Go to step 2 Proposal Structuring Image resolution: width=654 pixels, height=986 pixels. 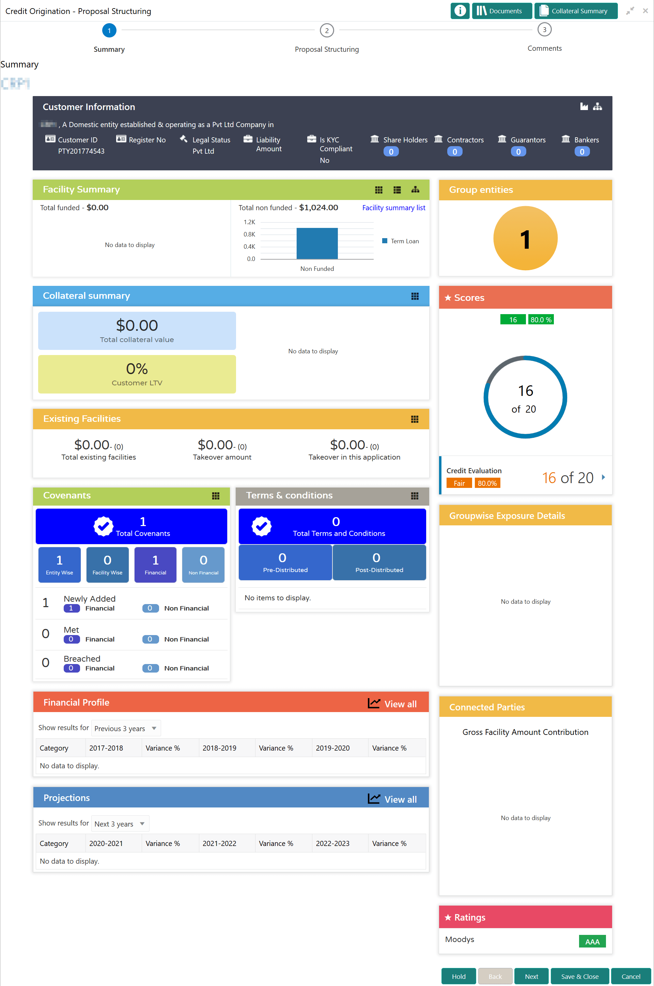coord(327,30)
